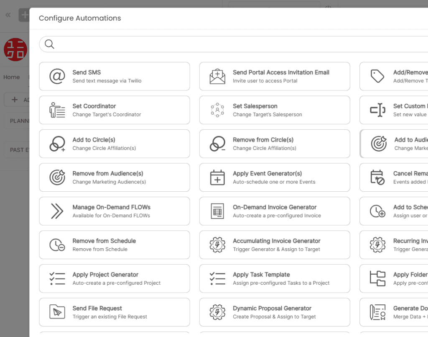Click the Apply Event Generator calendar icon
This screenshot has width=428, height=337.
(x=217, y=178)
